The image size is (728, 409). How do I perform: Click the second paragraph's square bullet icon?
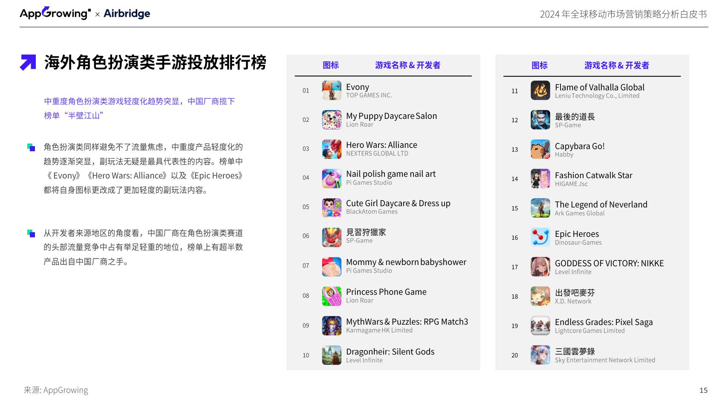[31, 233]
